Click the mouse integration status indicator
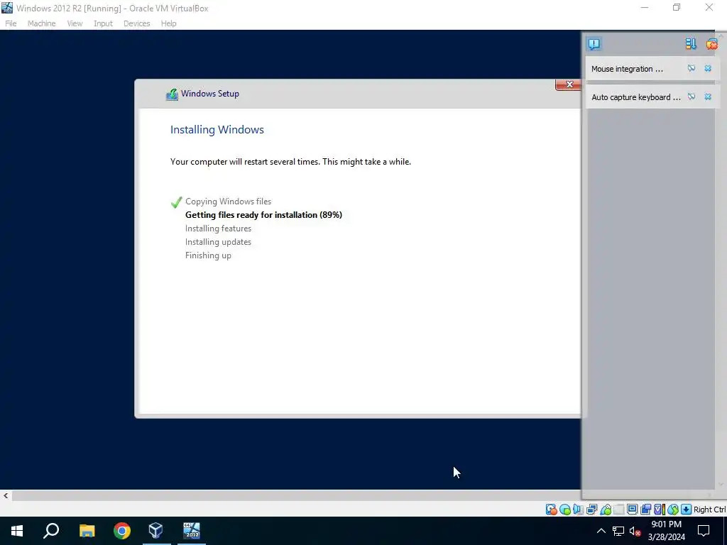This screenshot has height=545, width=727. tap(673, 510)
